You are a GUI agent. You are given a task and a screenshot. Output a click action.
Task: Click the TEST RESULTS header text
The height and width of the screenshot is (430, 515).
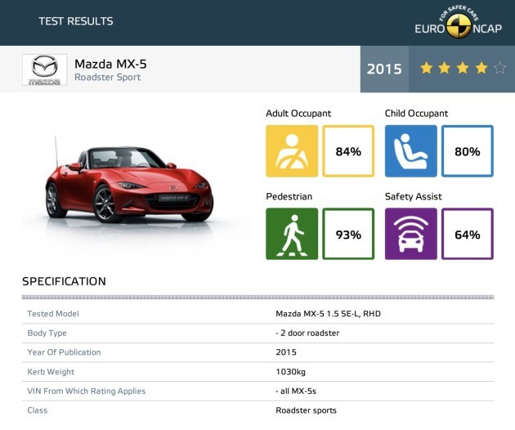pyautogui.click(x=76, y=21)
